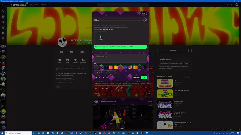Open more post options ellipsis
Image resolution: width=241 pixels, height=135 pixels.
click(x=107, y=77)
